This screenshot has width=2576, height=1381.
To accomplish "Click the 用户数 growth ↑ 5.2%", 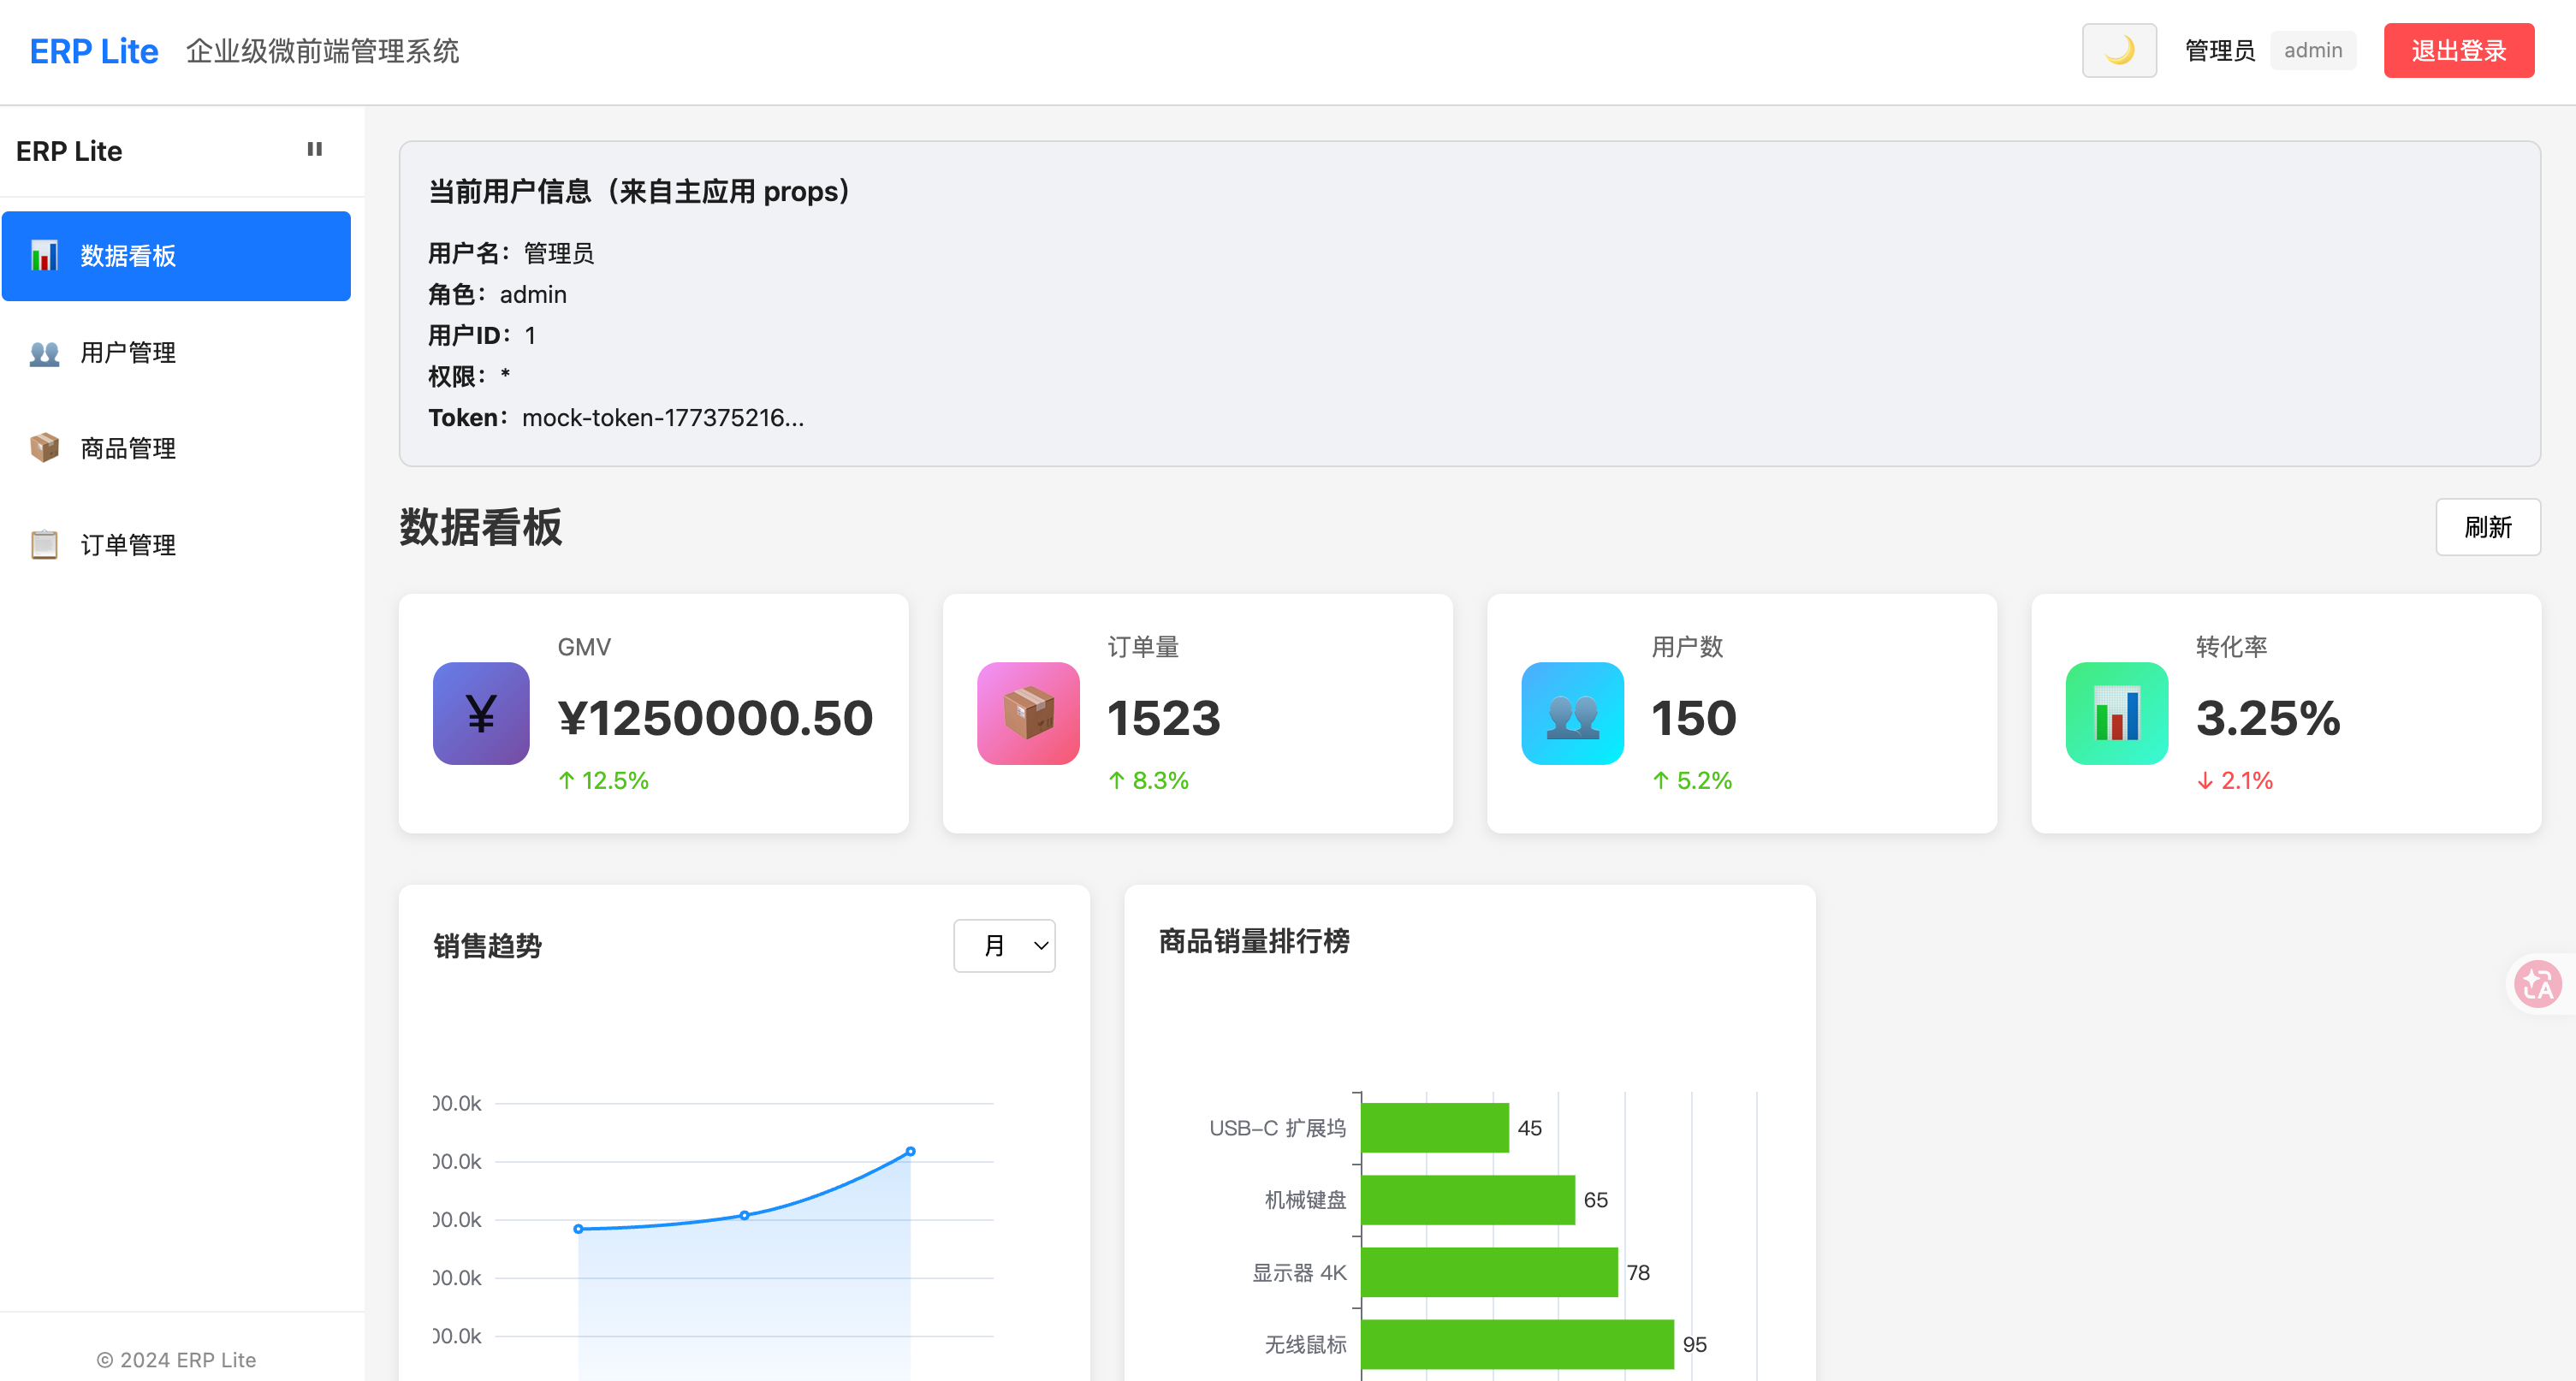I will click(1691, 781).
